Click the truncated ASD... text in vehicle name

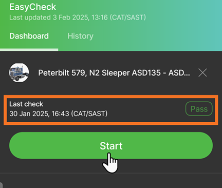[x=179, y=73]
